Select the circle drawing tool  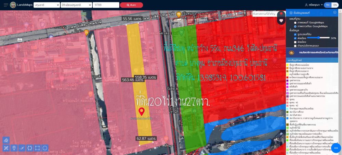point(45,148)
